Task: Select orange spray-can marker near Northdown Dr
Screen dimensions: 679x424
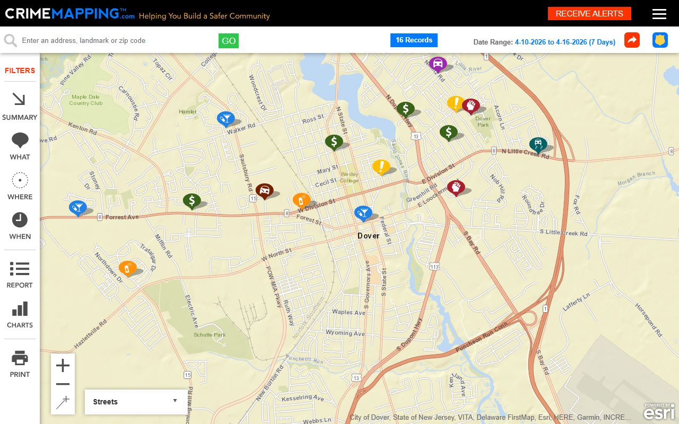Action: click(x=127, y=269)
